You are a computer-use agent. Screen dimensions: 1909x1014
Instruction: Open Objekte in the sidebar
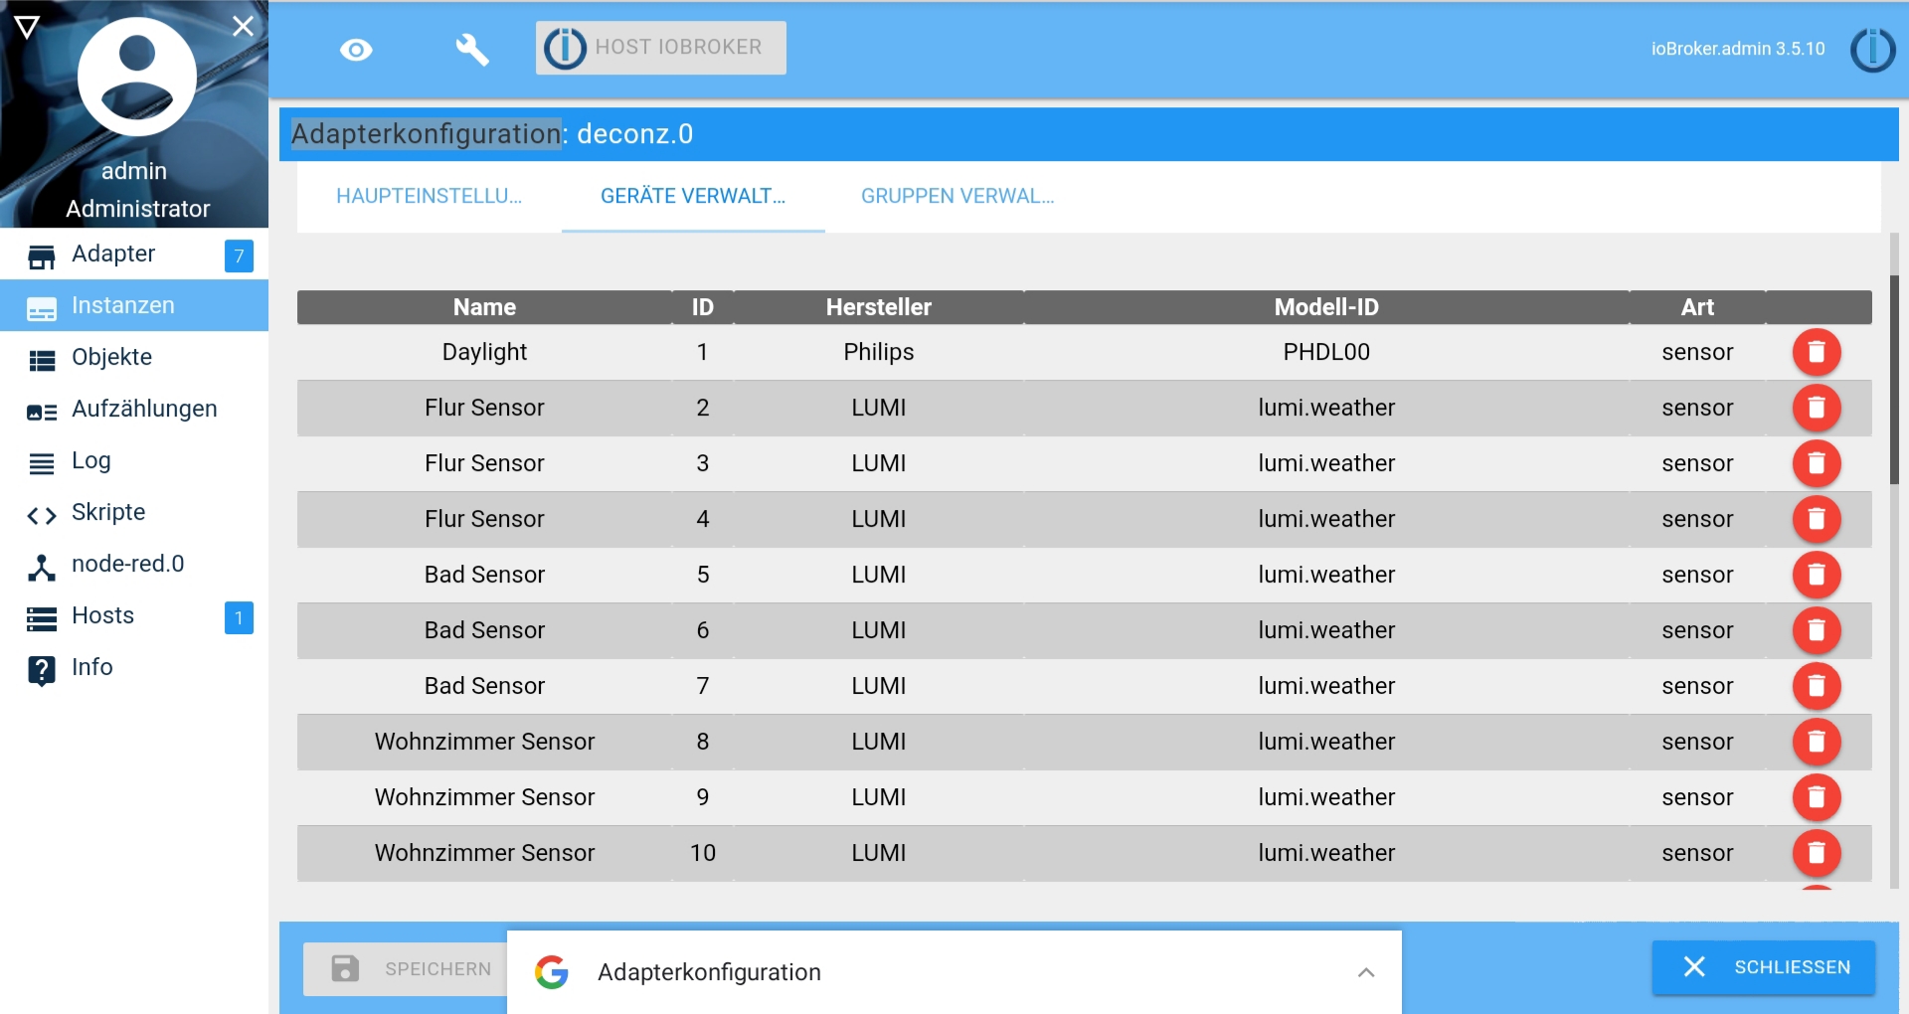[x=134, y=358]
